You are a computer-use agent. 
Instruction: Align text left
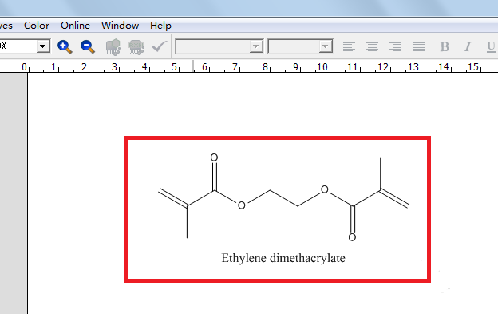(x=349, y=46)
